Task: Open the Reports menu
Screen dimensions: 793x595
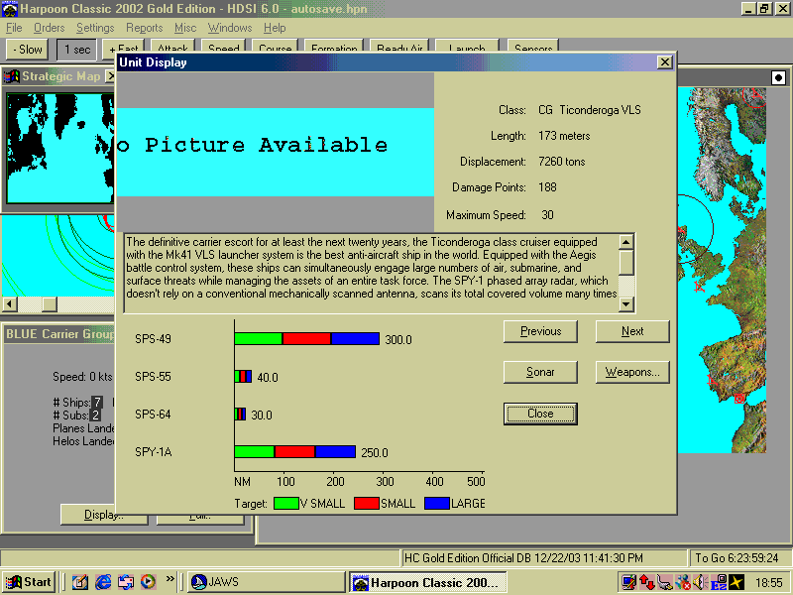Action: pos(144,28)
